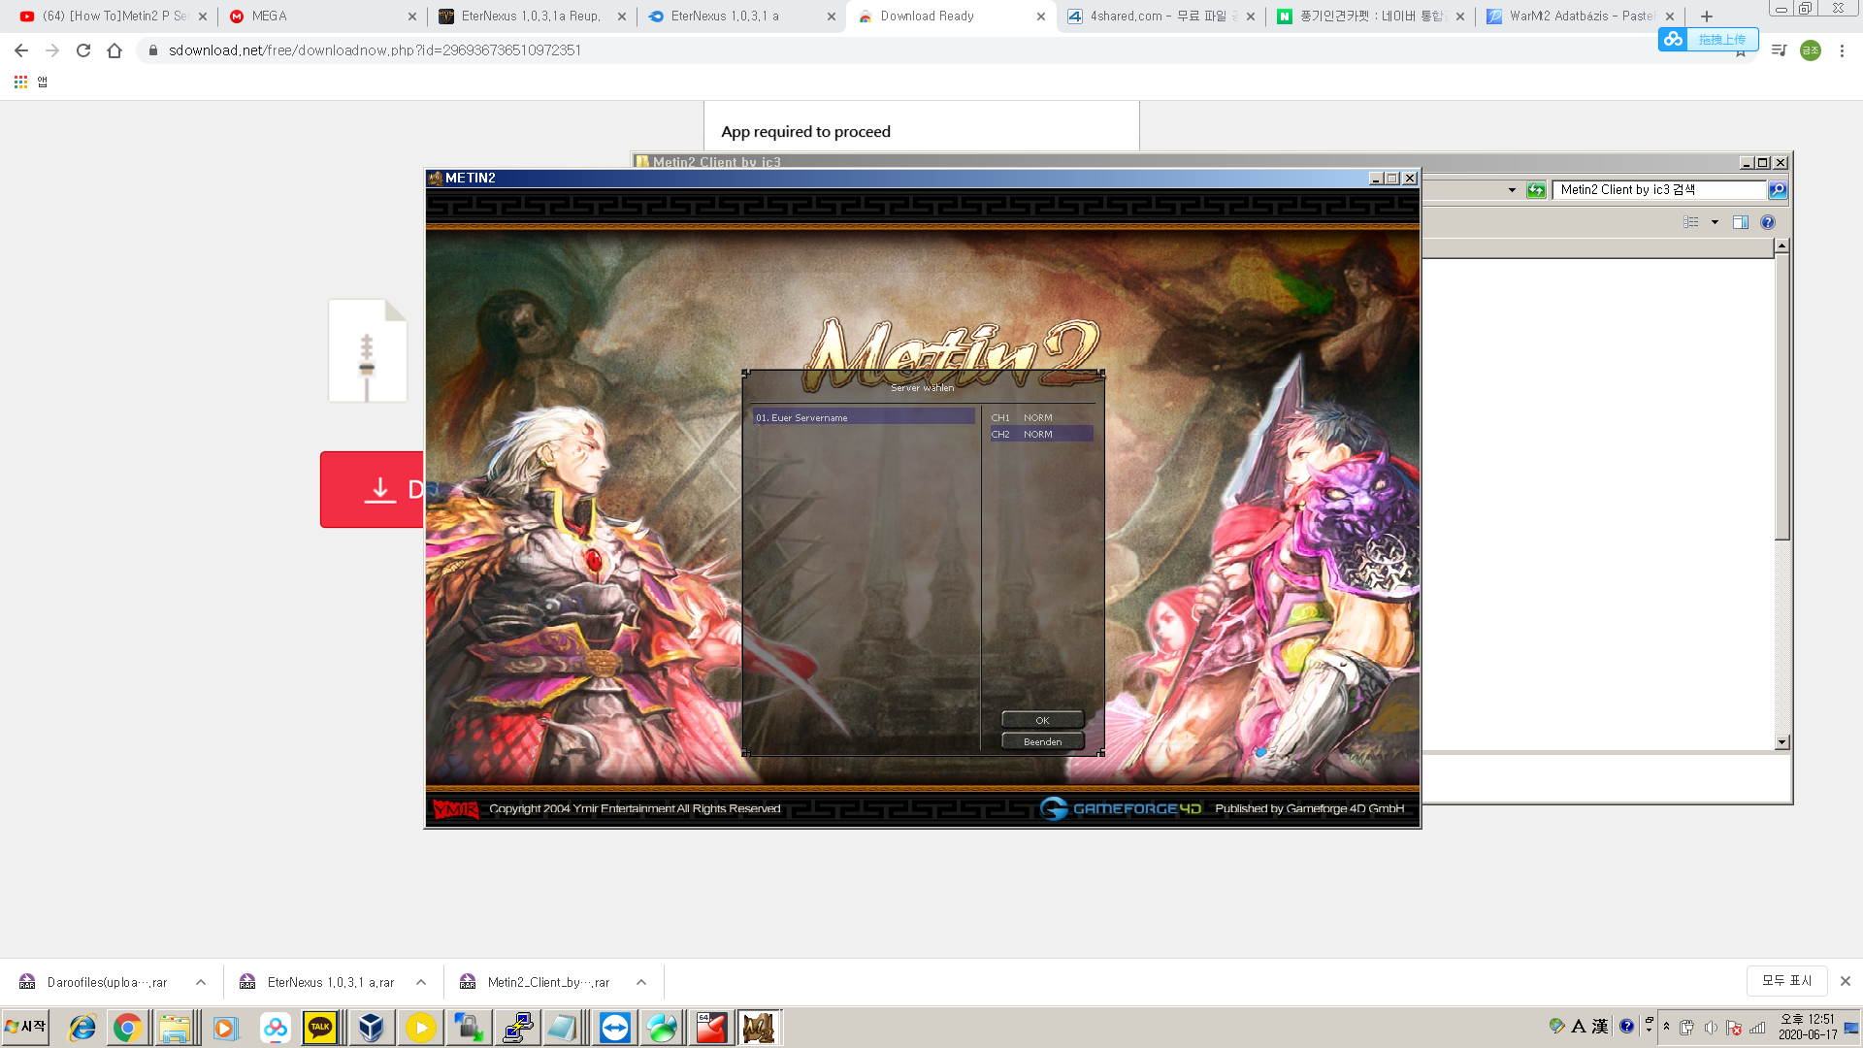Open Notepad from taskbar
Screen dimensions: 1863x1048
(x=563, y=1027)
